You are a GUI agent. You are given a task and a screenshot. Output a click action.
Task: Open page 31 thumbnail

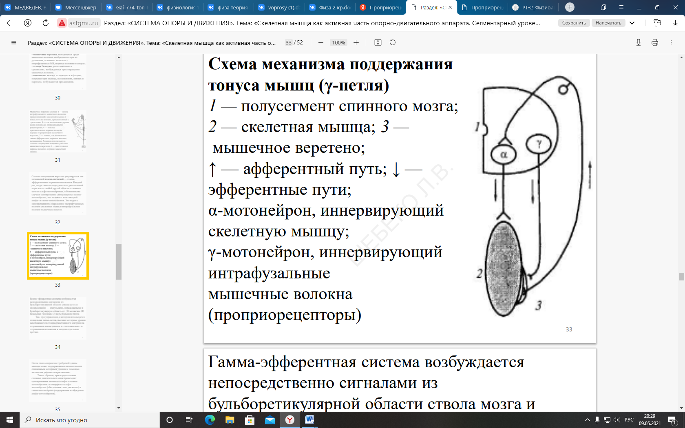(x=57, y=131)
